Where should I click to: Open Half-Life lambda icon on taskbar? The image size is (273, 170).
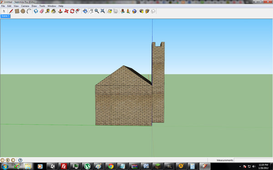pos(181,166)
